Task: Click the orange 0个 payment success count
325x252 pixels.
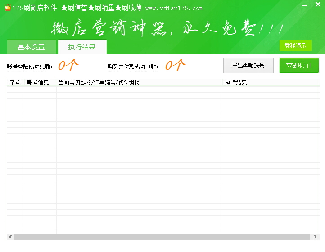Action: click(x=176, y=65)
